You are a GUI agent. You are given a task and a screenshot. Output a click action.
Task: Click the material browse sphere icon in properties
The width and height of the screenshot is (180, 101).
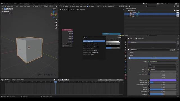point(129,50)
